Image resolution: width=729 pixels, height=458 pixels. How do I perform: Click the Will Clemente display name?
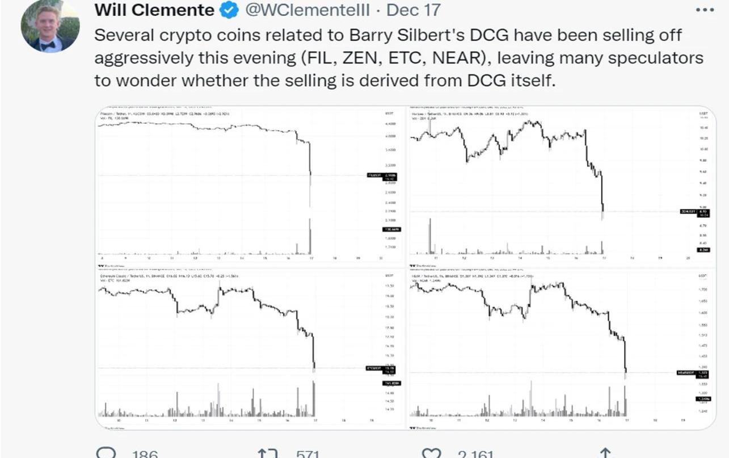154,10
